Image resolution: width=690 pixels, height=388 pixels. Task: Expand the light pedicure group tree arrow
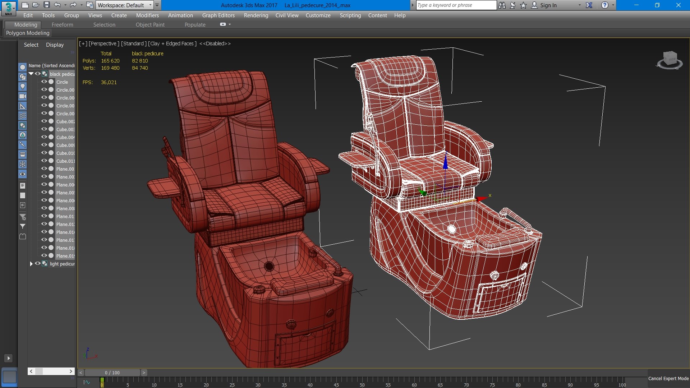click(x=31, y=264)
